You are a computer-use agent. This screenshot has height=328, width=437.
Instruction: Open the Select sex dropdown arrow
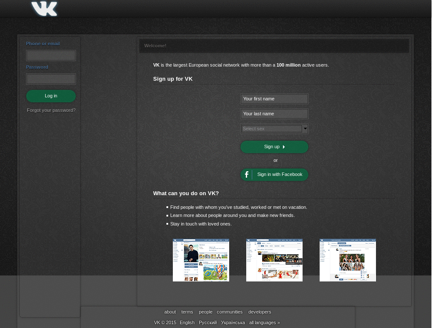(x=305, y=129)
